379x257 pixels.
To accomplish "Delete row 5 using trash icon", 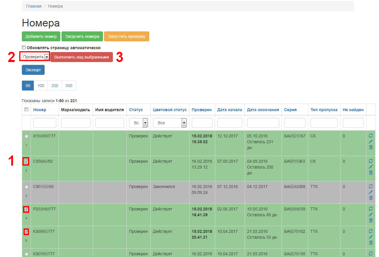I will pyautogui.click(x=371, y=243).
